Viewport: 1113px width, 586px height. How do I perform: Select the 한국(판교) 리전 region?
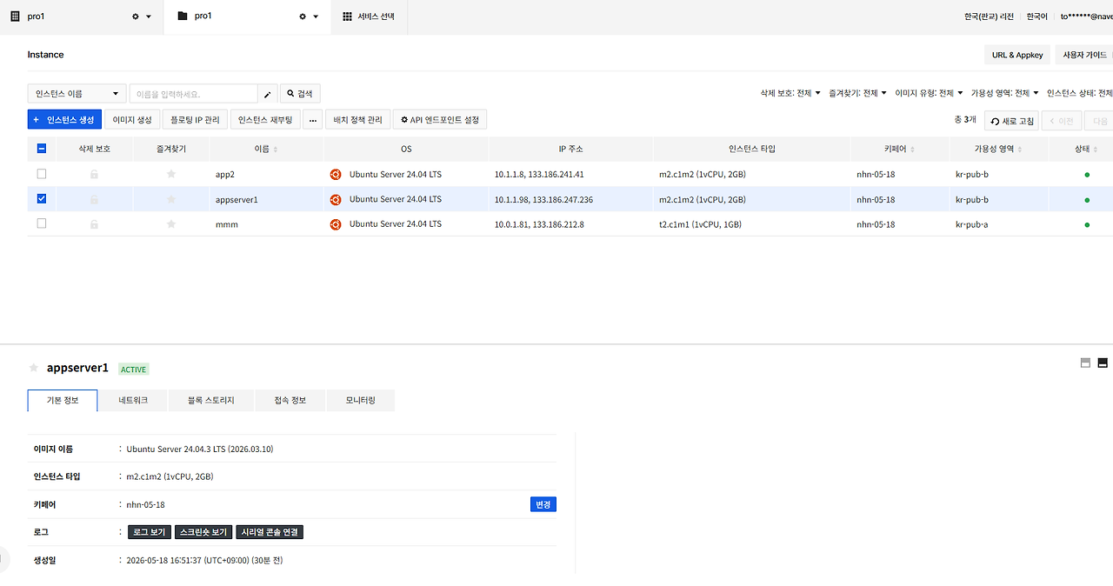[989, 17]
